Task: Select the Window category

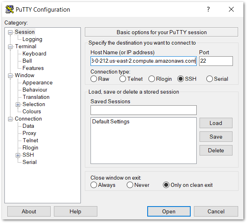Action: coord(25,76)
